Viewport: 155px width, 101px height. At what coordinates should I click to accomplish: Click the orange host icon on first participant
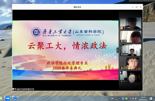121,28
